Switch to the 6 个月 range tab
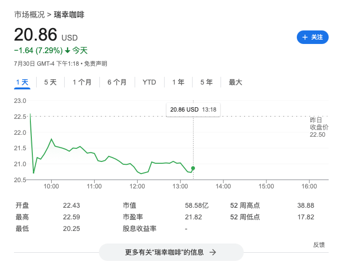 (117, 82)
